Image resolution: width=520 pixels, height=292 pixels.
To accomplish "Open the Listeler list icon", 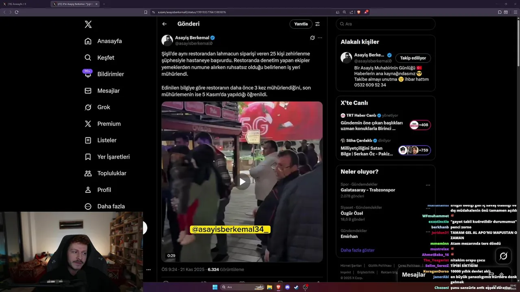I will (88, 140).
